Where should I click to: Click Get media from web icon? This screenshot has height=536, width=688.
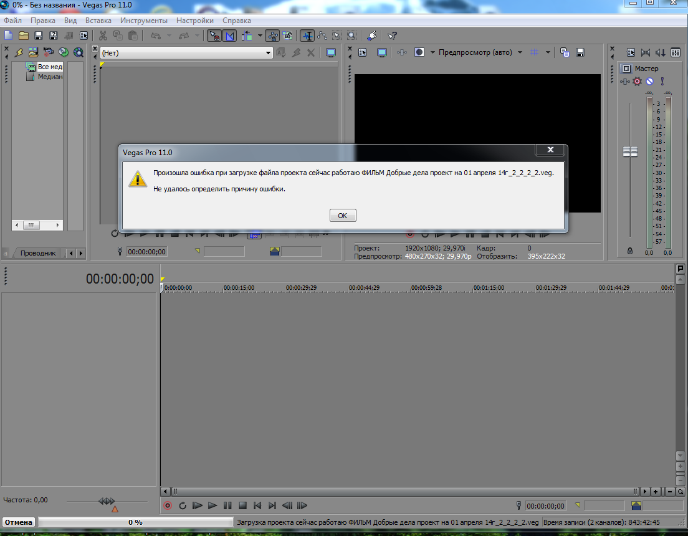point(79,52)
